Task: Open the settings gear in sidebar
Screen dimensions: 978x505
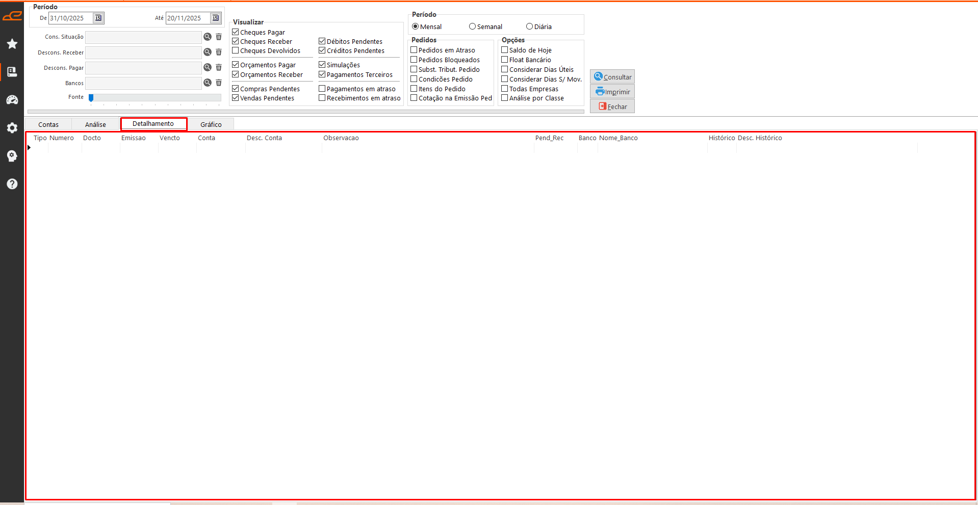Action: coord(12,128)
